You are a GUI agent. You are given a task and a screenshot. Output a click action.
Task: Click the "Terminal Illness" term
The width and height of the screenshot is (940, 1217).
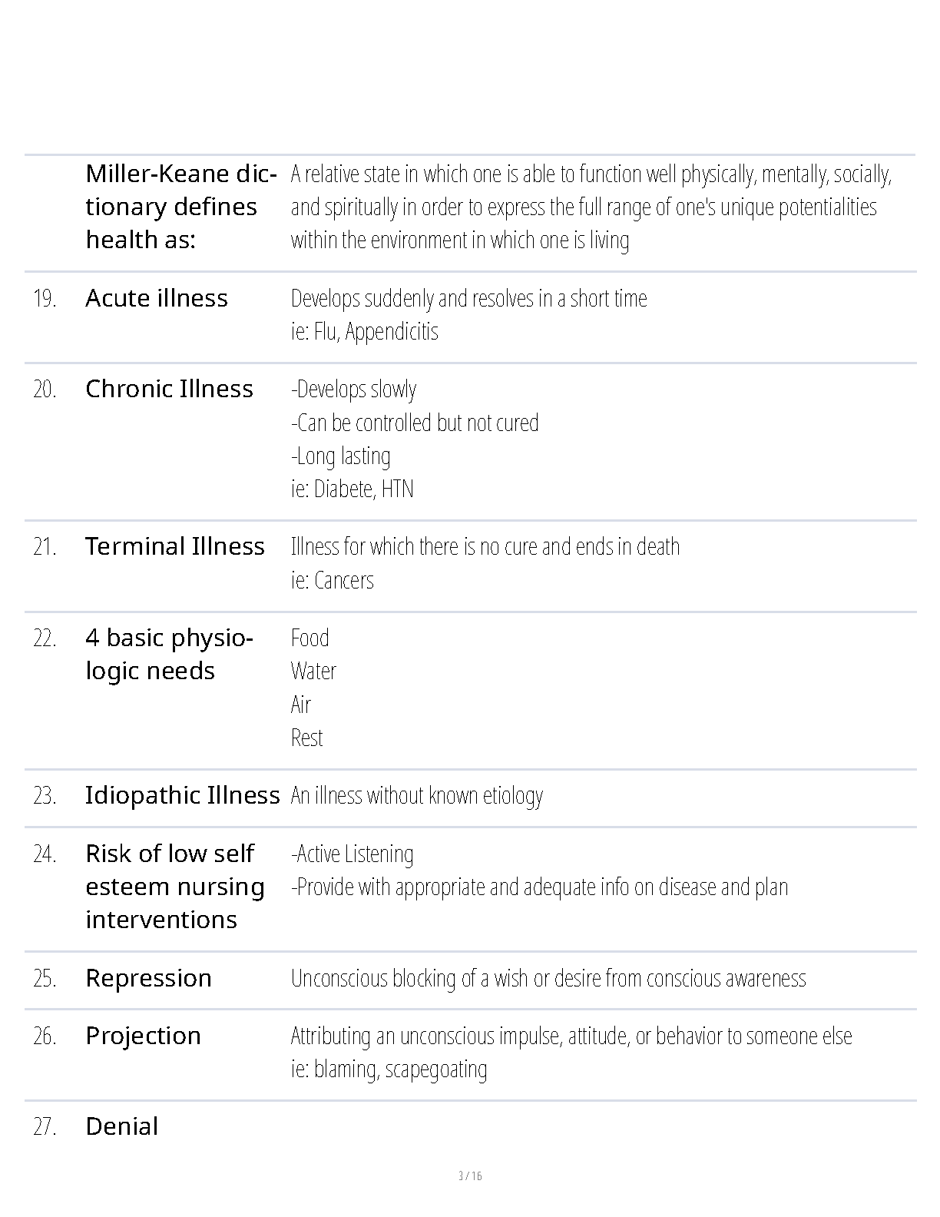175,546
